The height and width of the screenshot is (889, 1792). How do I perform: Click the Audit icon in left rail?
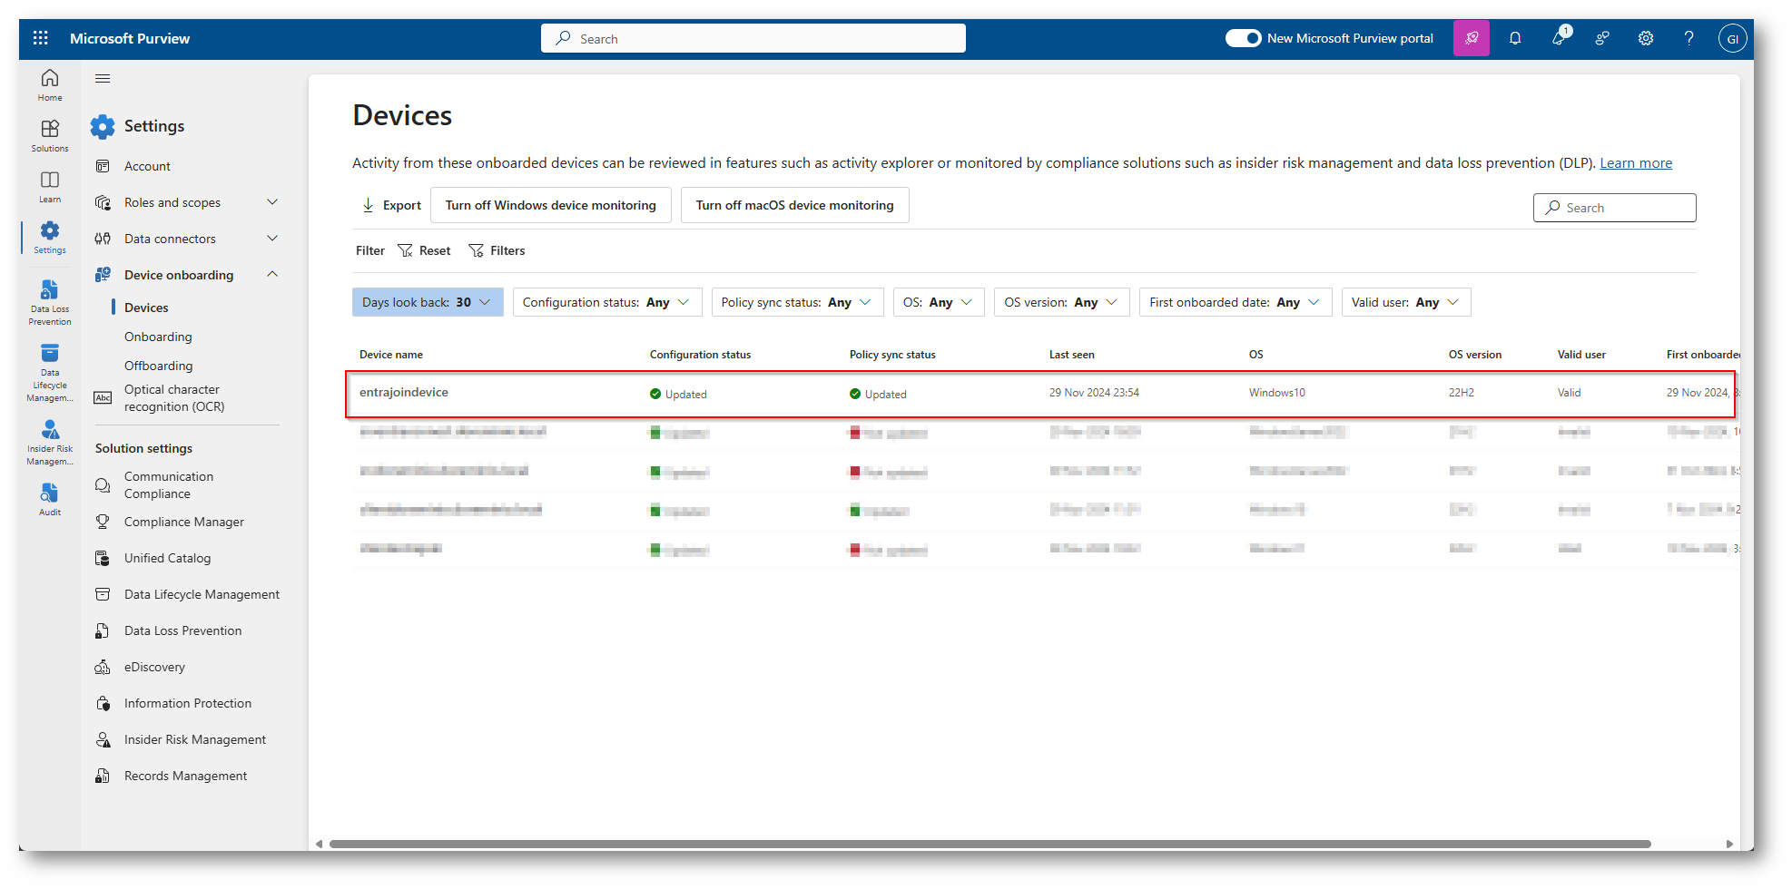[x=50, y=499]
